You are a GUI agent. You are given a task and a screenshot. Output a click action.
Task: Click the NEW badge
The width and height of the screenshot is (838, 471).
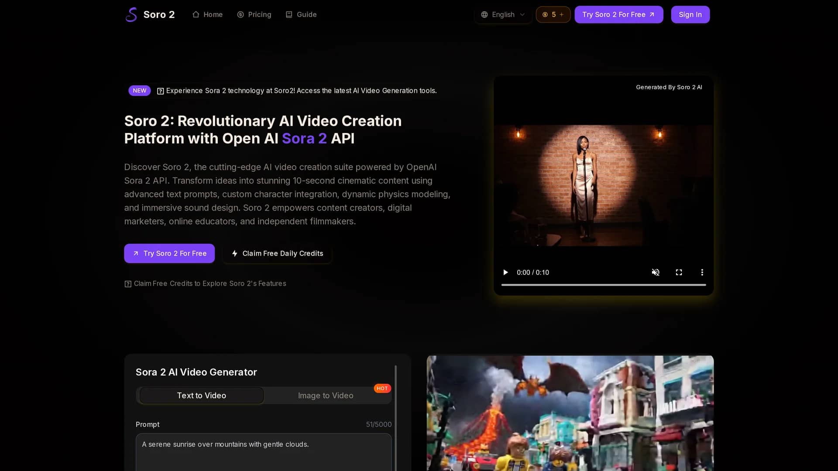coord(139,90)
